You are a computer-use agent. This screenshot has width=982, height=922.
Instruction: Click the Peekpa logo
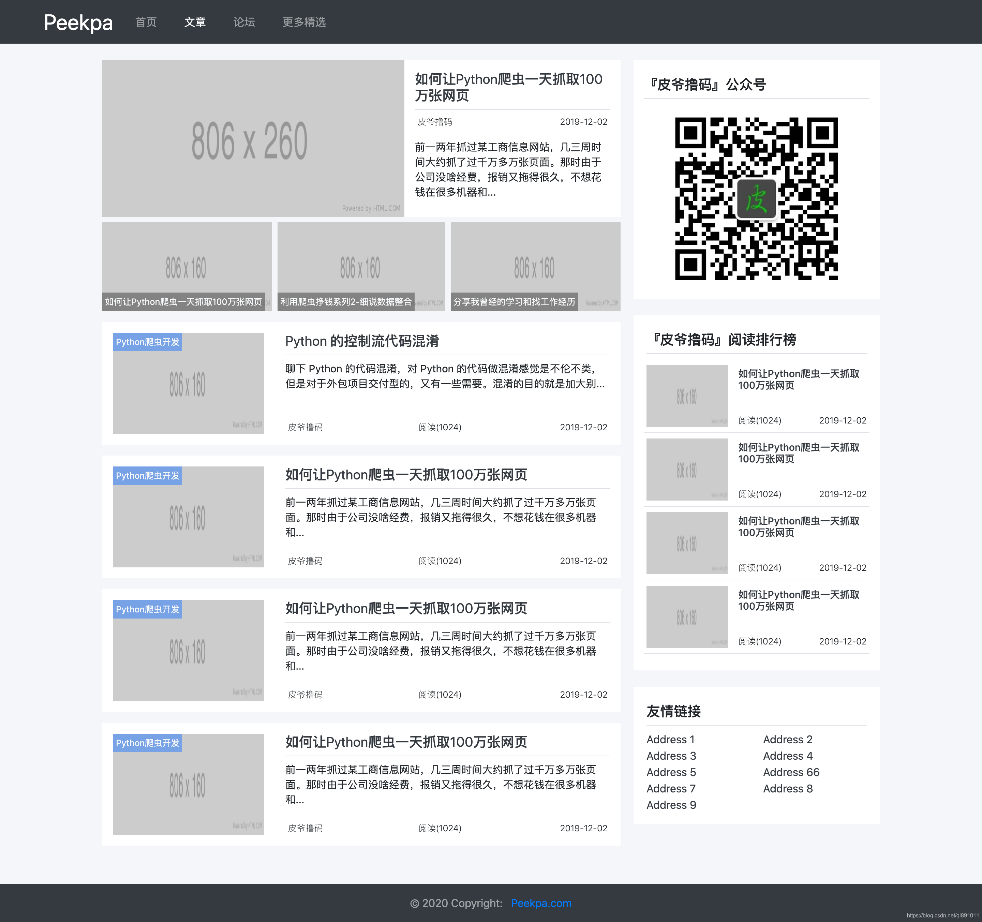[x=78, y=22]
